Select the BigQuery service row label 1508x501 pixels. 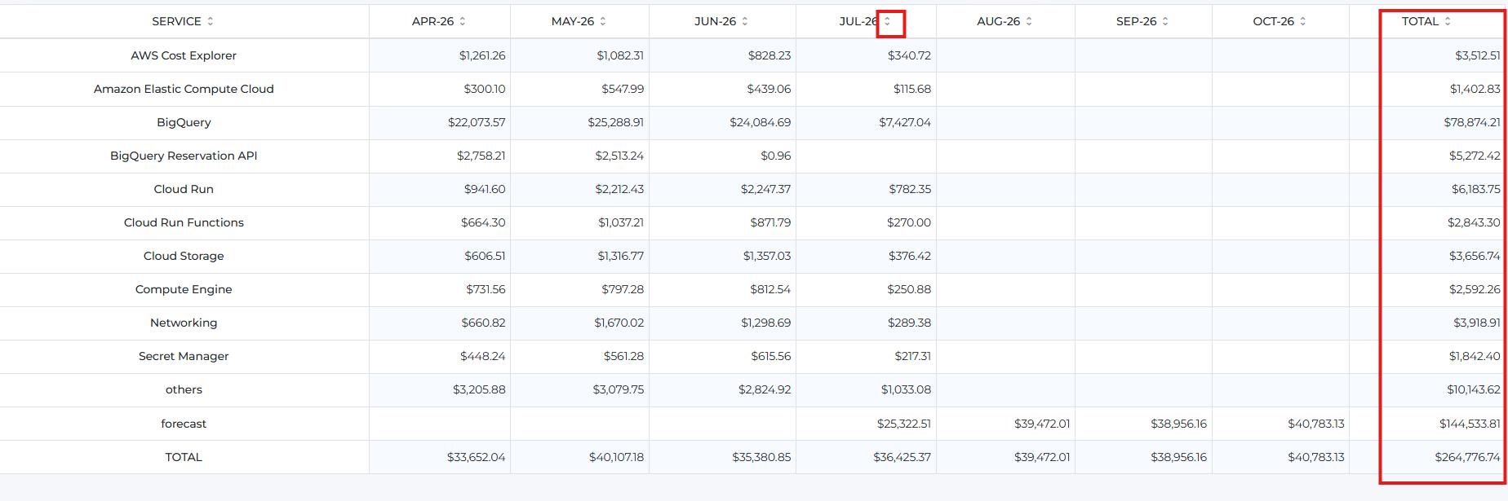tap(184, 122)
